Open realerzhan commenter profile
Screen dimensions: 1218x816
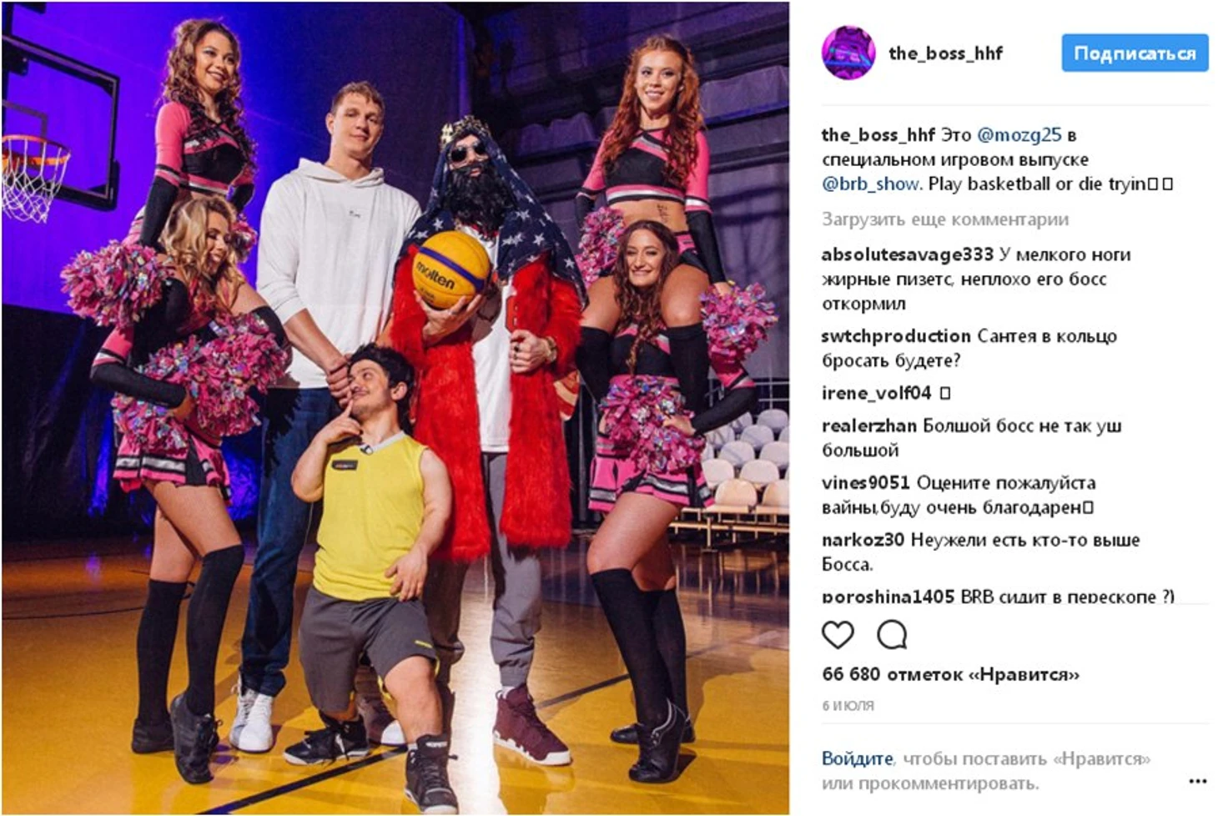(868, 426)
